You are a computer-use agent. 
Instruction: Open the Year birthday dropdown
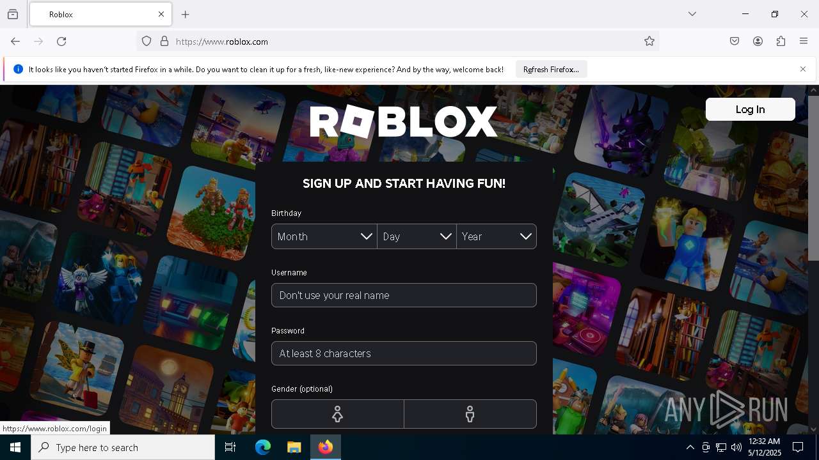(x=497, y=236)
